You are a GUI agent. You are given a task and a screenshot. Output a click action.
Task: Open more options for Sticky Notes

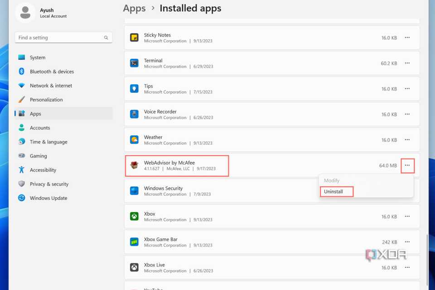click(407, 38)
